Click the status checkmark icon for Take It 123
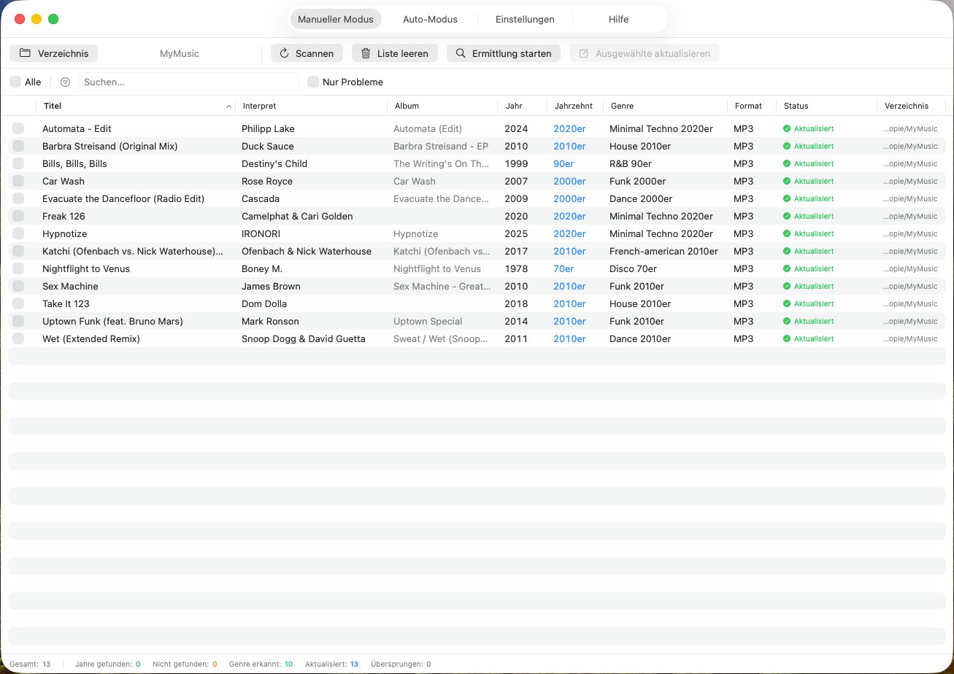954x674 pixels. (x=786, y=304)
